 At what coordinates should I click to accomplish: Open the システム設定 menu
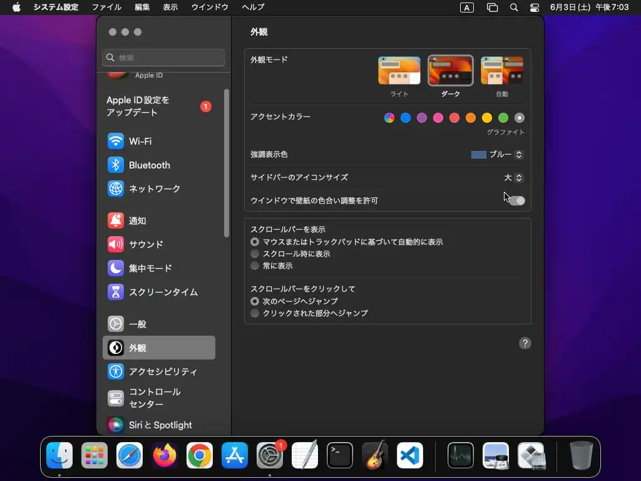pos(56,8)
